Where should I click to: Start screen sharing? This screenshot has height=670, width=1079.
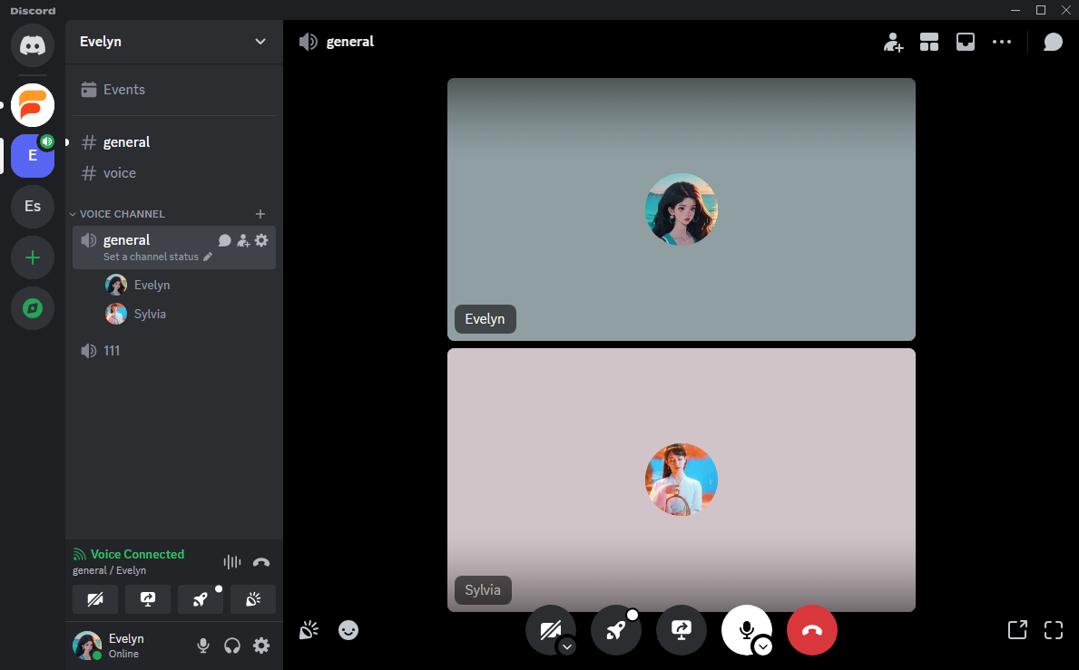pos(682,629)
